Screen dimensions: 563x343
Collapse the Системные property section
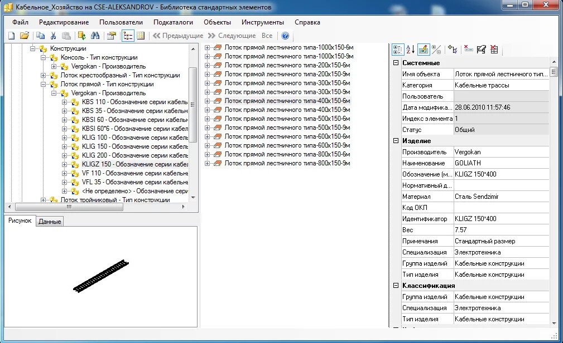(x=396, y=63)
